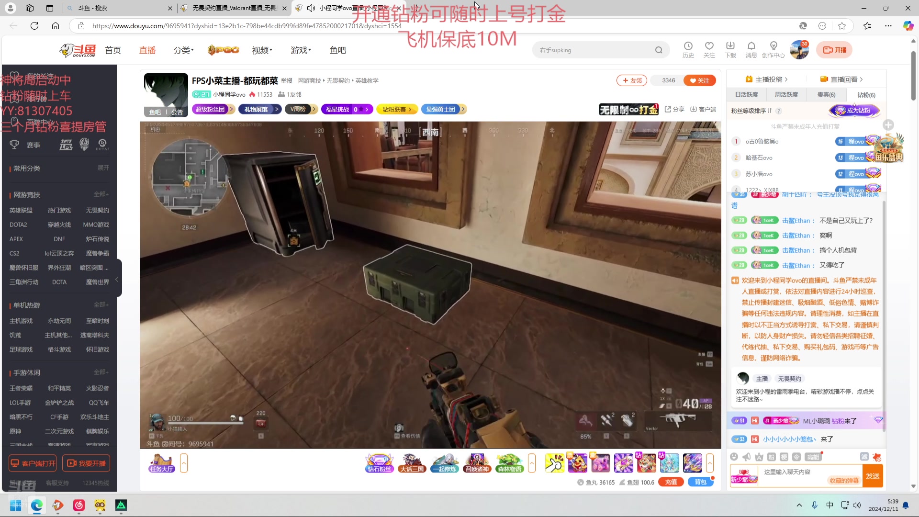Image resolution: width=919 pixels, height=517 pixels.
Task: Switch to the 贵宾(6) tab
Action: pyautogui.click(x=826, y=95)
